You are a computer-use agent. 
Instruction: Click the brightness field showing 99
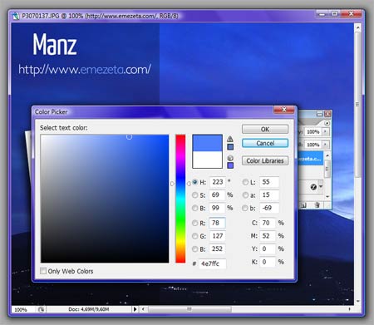click(218, 208)
